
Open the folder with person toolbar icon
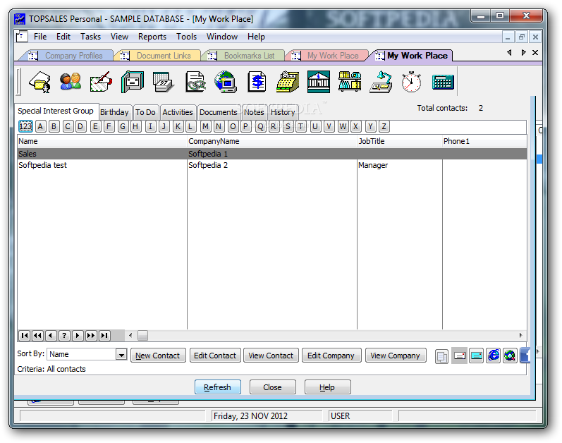(x=40, y=82)
